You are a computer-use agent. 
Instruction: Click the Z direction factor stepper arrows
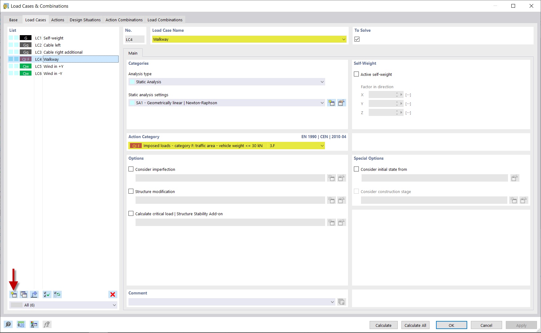(397, 113)
